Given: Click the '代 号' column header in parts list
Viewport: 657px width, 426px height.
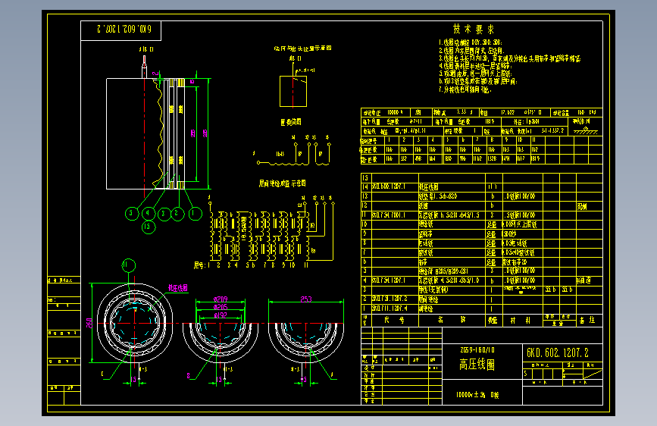Looking at the screenshot, I should click(394, 320).
